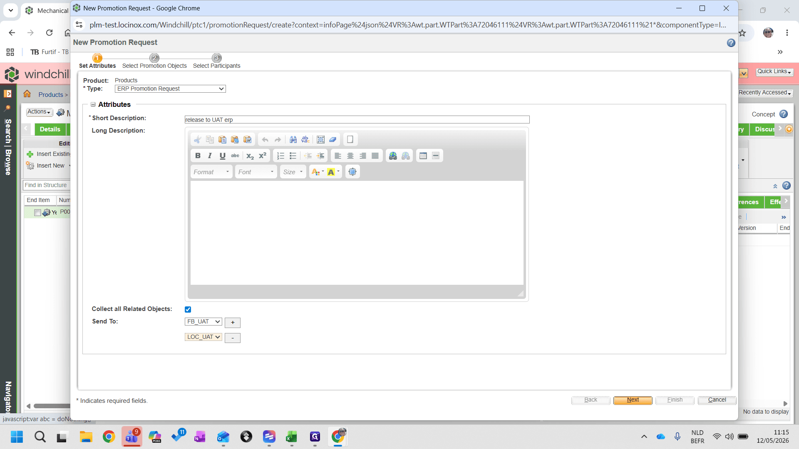This screenshot has width=799, height=449.
Task: Open the background color picker
Action: coord(334,172)
